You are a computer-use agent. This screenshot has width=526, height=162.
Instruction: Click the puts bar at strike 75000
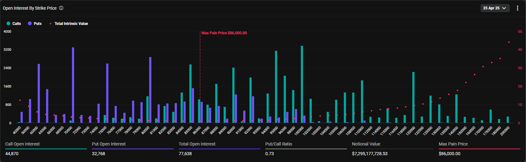click(x=107, y=93)
